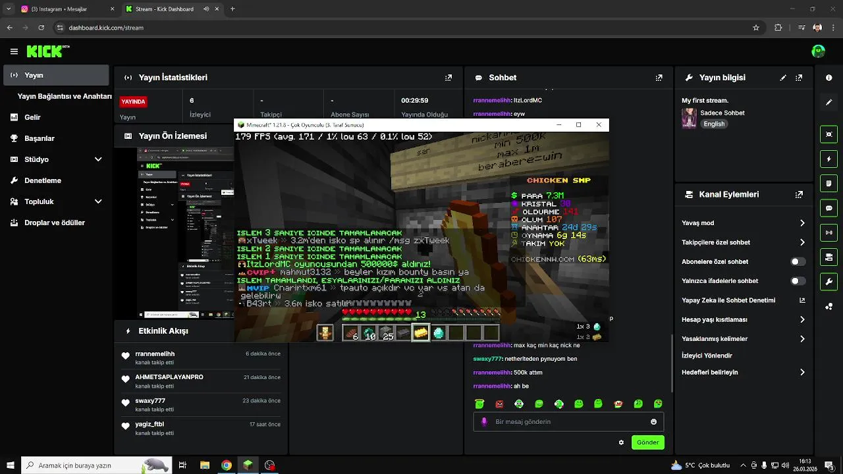Image resolution: width=843 pixels, height=474 pixels.
Task: Click the YAYINDA live badge
Action: coord(133,102)
